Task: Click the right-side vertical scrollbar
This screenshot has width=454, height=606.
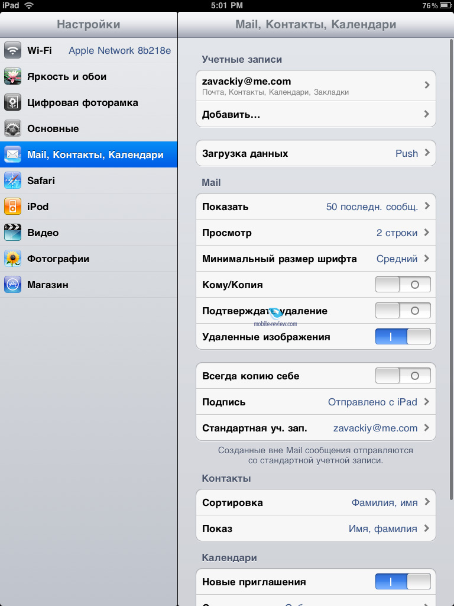Action: tap(451, 268)
